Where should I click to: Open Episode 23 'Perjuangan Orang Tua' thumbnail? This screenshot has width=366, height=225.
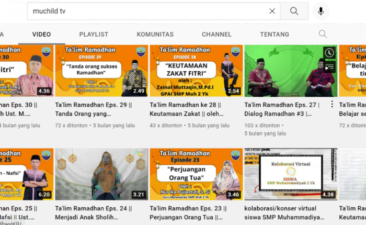(196, 174)
